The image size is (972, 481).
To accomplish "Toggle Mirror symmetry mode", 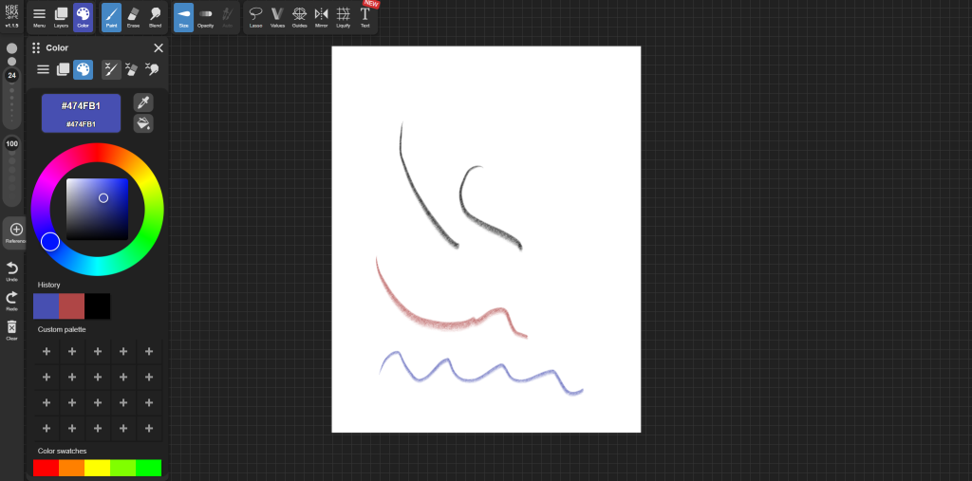I will pos(321,17).
